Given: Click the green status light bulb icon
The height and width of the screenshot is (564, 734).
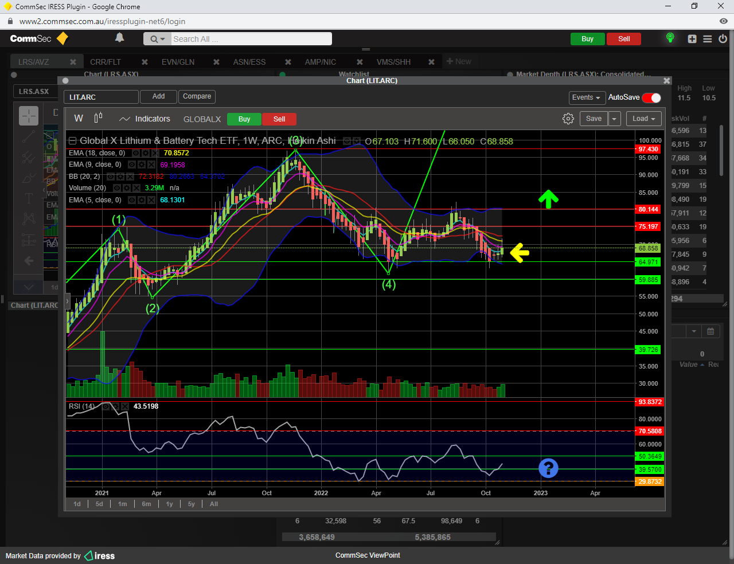Looking at the screenshot, I should (x=670, y=38).
